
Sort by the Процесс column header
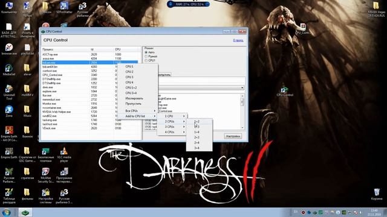point(65,49)
